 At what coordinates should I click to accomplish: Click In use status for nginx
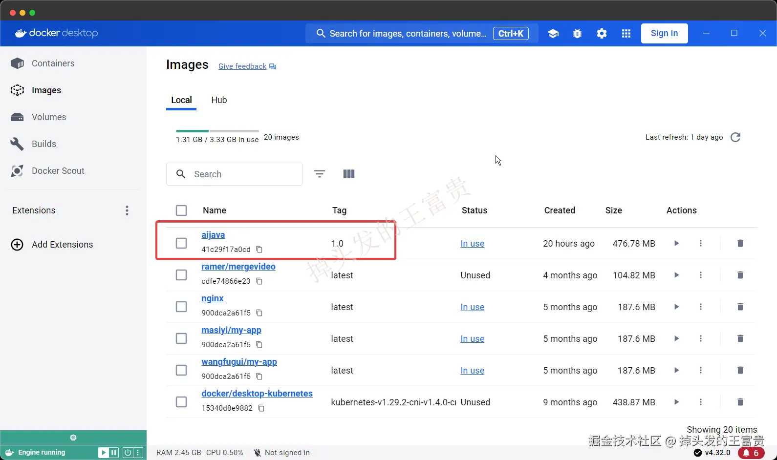473,307
